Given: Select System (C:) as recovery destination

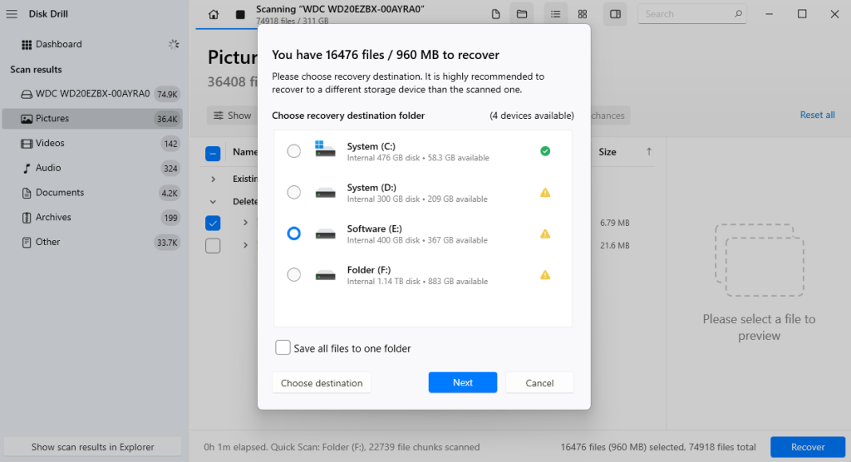Looking at the screenshot, I should click(x=293, y=151).
